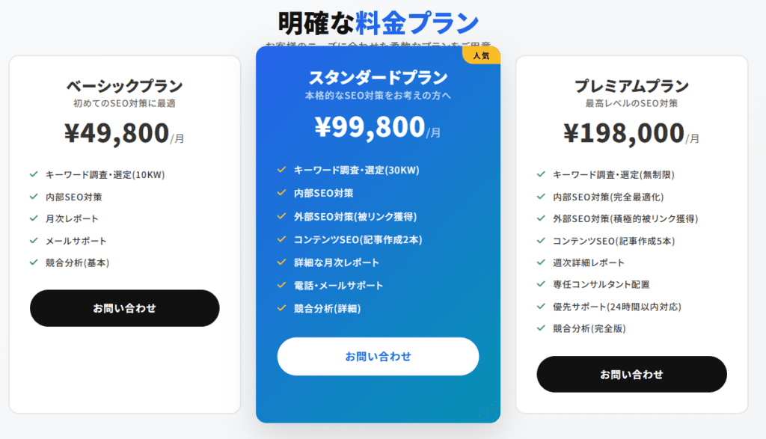
Task: Click checkmark beside 電話・メールサポート
Action: coord(281,285)
